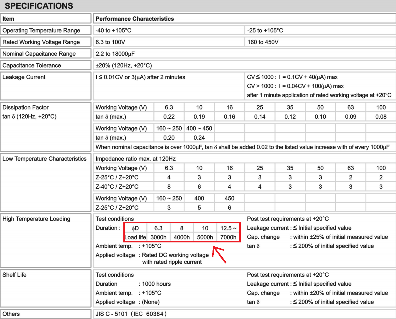Click the 'after 1 minute application of rated working voltage' line

pyautogui.click(x=319, y=95)
